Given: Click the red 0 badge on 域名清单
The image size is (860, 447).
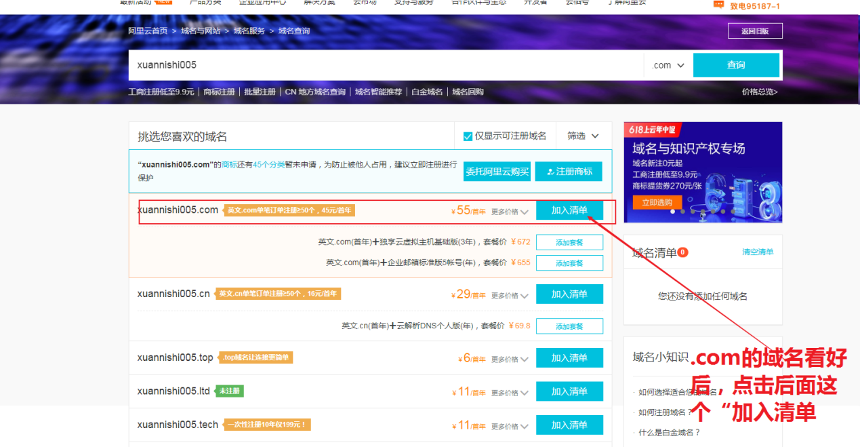Looking at the screenshot, I should (683, 252).
